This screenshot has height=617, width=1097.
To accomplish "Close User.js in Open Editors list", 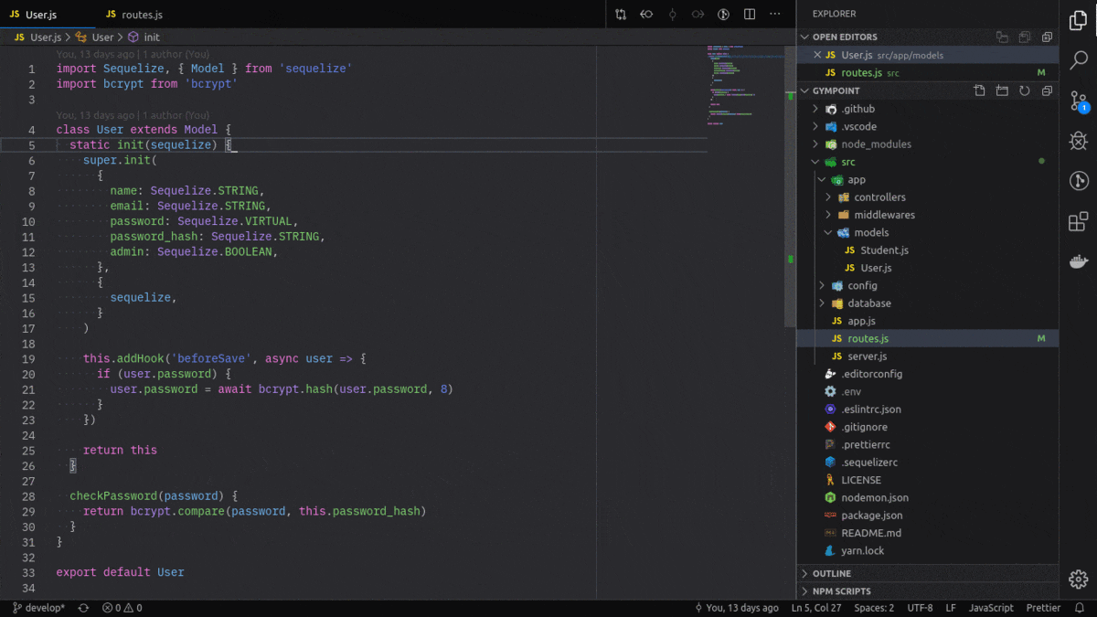I will pyautogui.click(x=817, y=55).
